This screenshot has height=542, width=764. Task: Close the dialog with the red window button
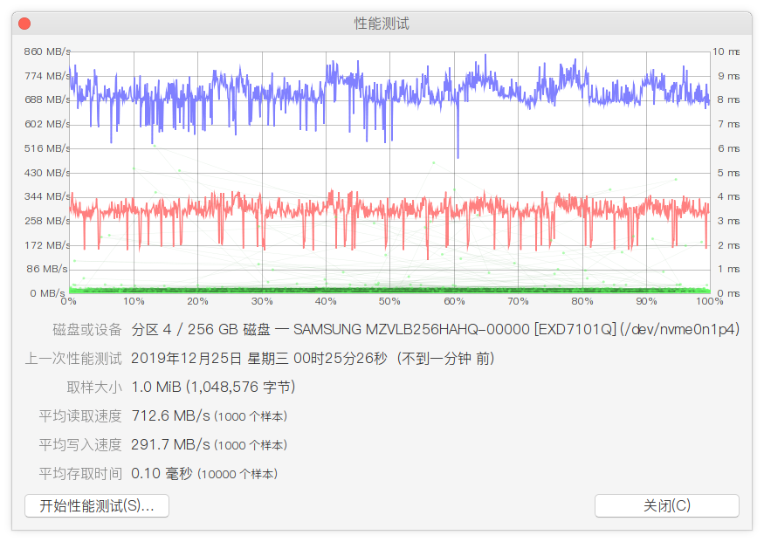[24, 24]
